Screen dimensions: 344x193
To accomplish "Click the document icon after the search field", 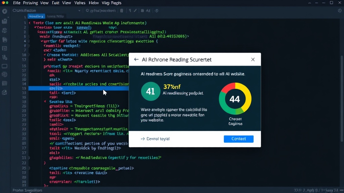I will 122,10.
